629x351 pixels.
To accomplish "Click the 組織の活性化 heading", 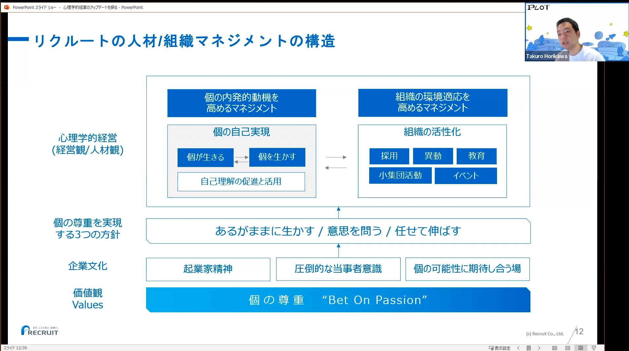I will click(432, 132).
